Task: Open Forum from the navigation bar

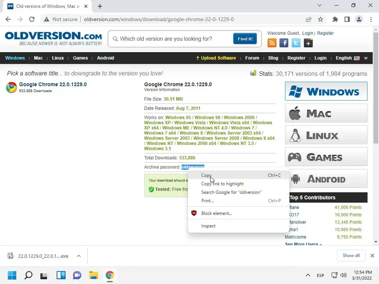Action: pyautogui.click(x=252, y=58)
